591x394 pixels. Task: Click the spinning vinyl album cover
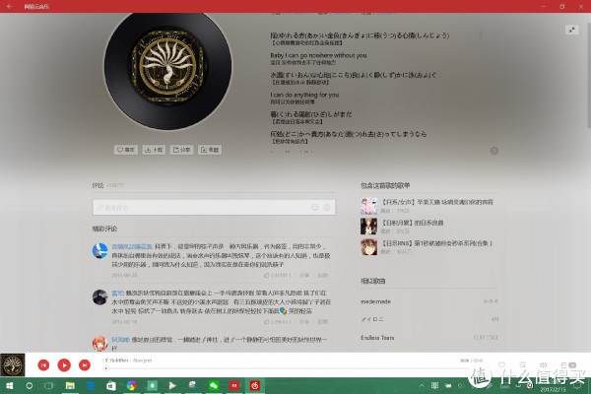click(x=167, y=68)
